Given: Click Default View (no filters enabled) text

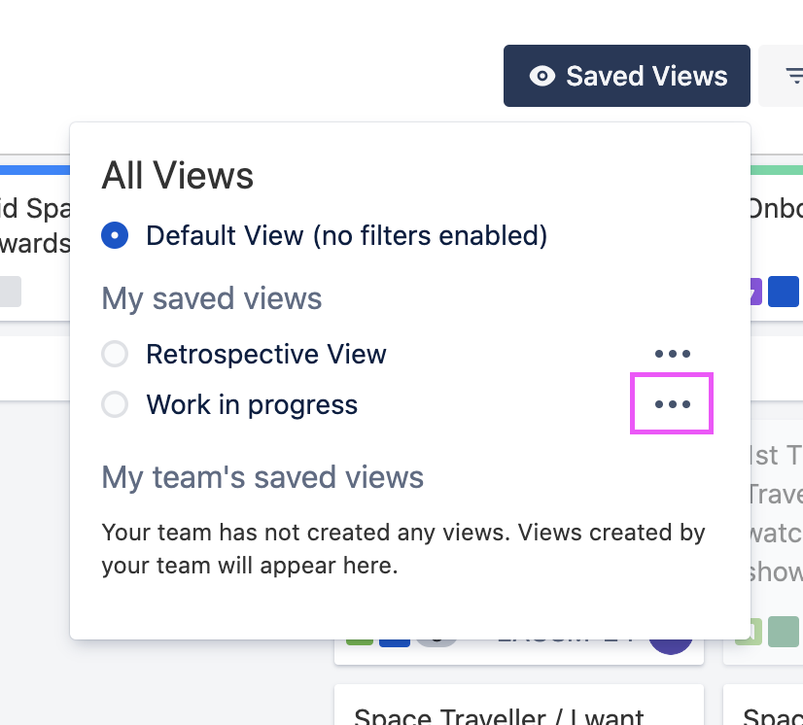Looking at the screenshot, I should coord(346,235).
